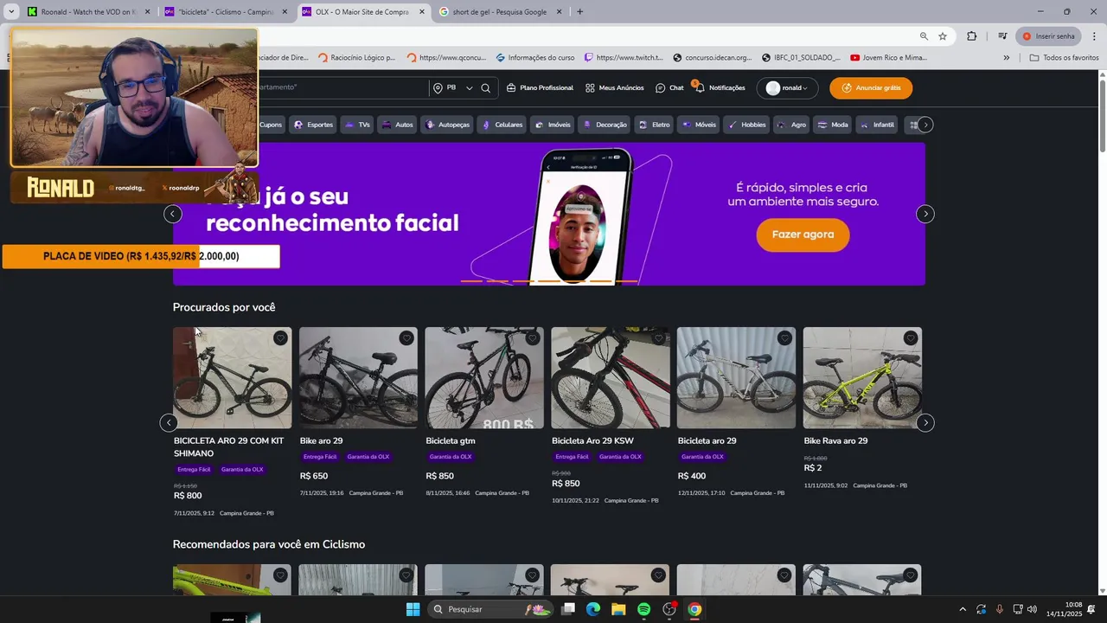Select the Autos category

pyautogui.click(x=397, y=125)
